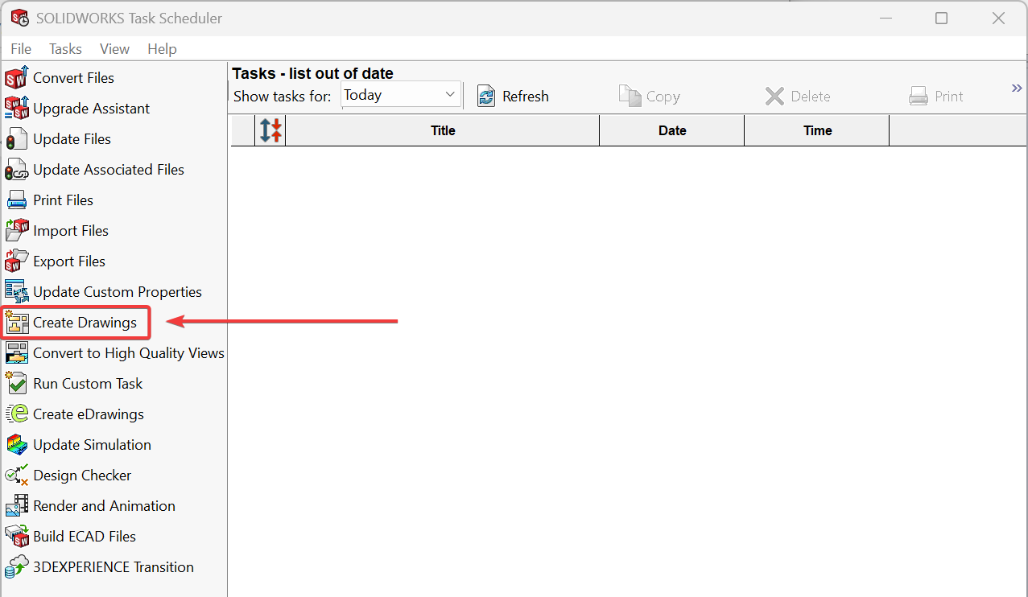Select the Run Custom Task label
This screenshot has height=597, width=1028.
(88, 384)
